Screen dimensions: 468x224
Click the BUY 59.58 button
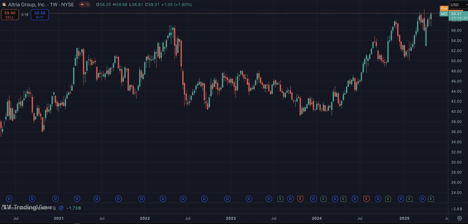tap(40, 15)
